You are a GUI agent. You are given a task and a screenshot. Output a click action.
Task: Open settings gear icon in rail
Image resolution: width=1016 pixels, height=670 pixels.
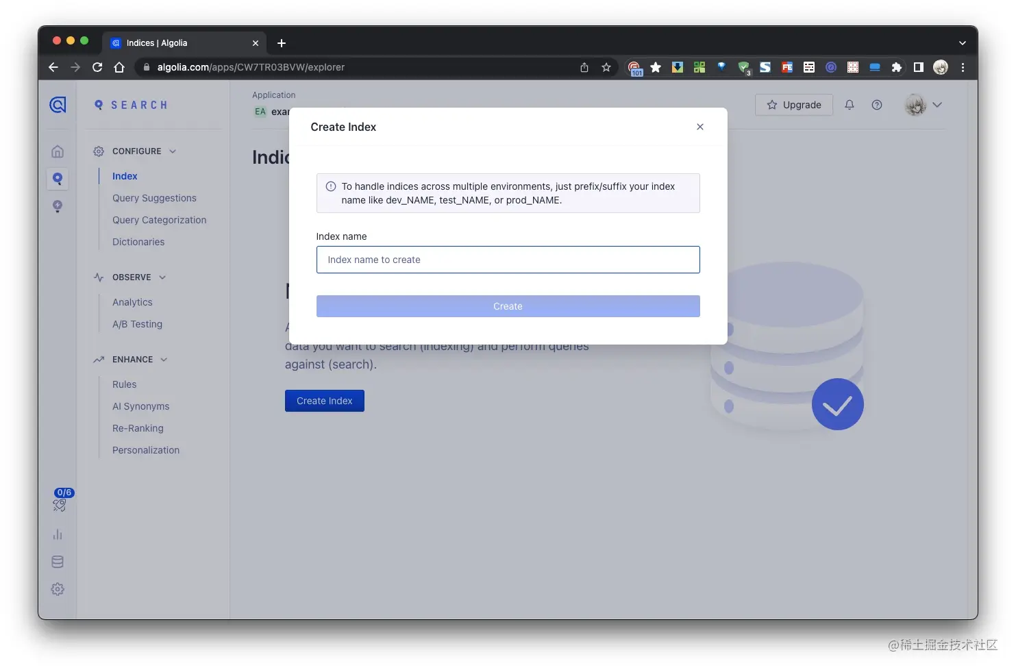pos(58,589)
